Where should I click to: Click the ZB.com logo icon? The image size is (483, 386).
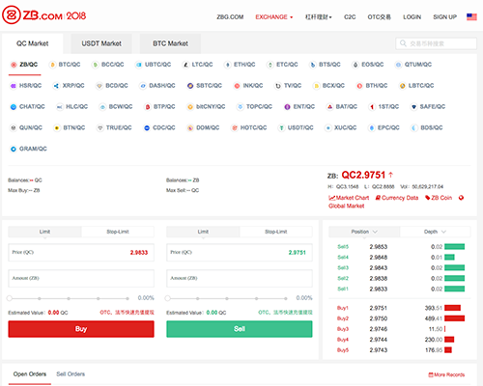(12, 14)
